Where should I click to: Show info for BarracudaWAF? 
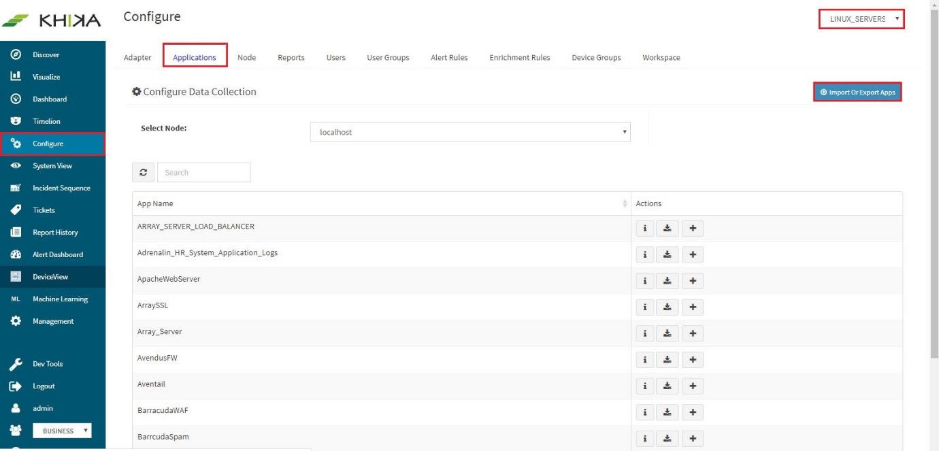coord(644,412)
